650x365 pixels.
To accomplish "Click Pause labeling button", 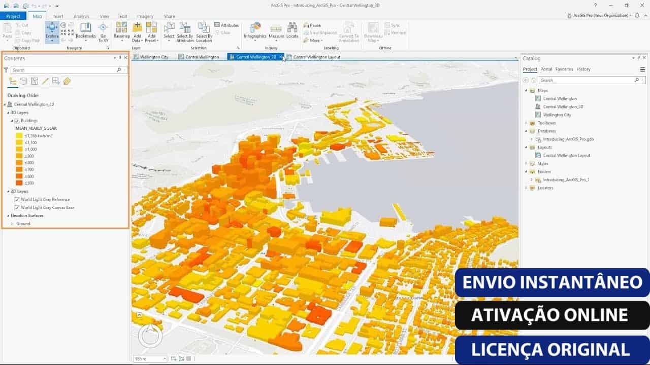I will pos(312,25).
